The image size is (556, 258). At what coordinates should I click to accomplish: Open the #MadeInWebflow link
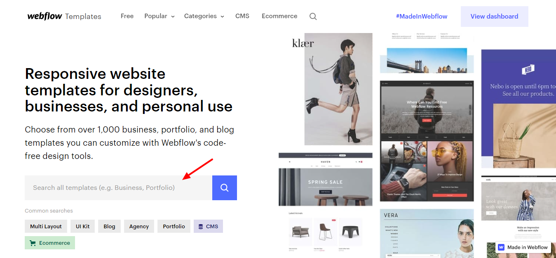click(421, 17)
